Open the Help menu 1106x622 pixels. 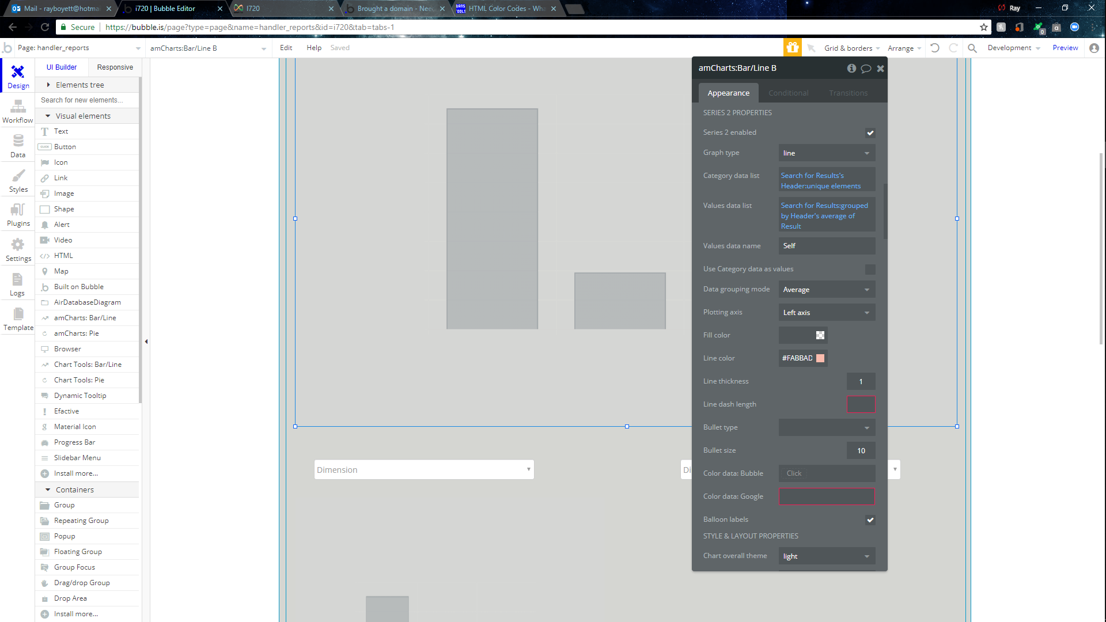314,48
